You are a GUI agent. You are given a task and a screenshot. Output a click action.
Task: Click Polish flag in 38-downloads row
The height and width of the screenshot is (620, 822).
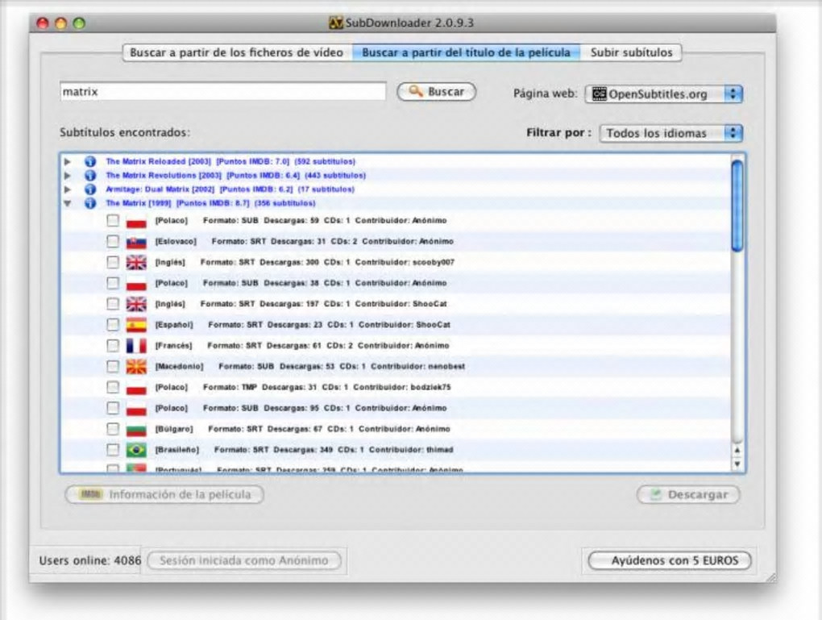(136, 283)
